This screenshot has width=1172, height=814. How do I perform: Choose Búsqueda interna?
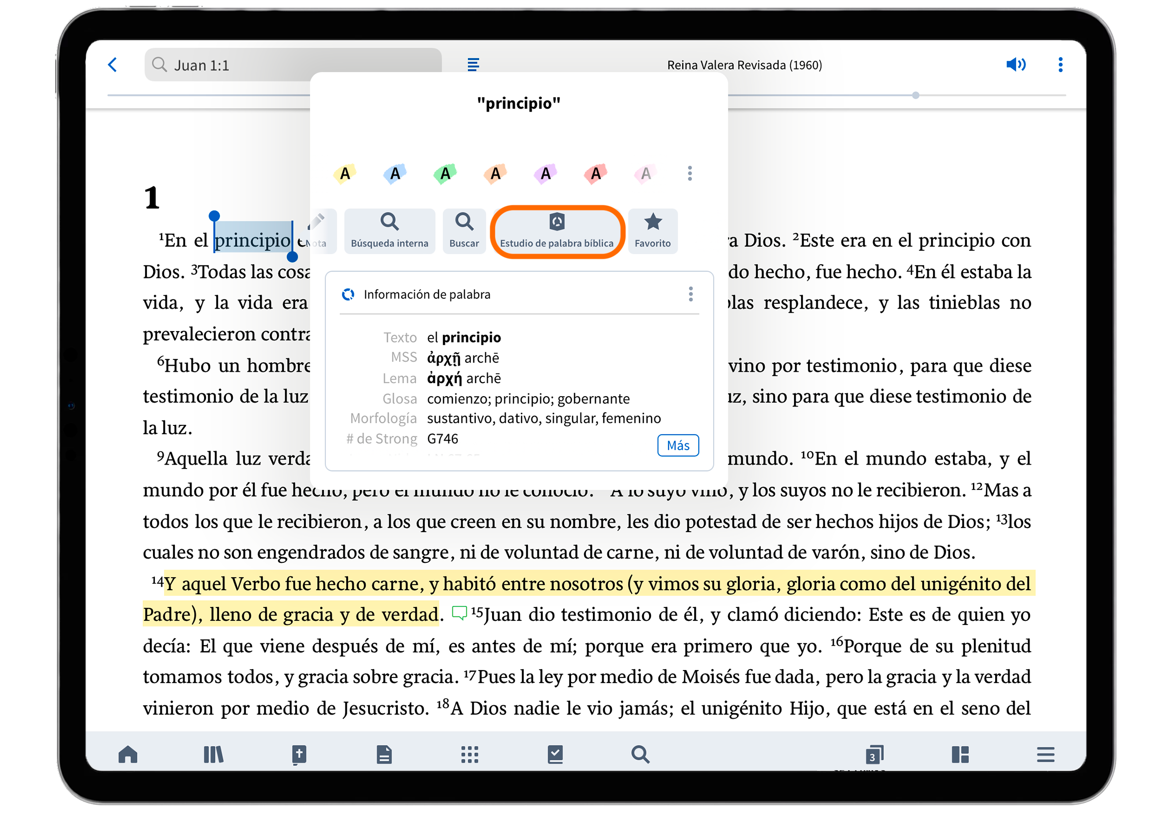click(x=389, y=231)
